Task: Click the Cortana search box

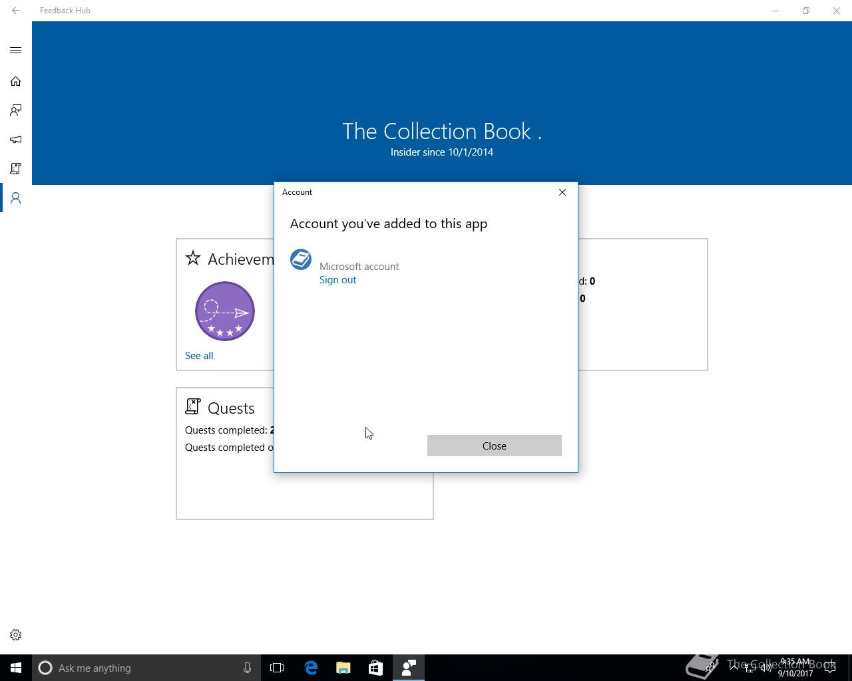Action: click(146, 668)
